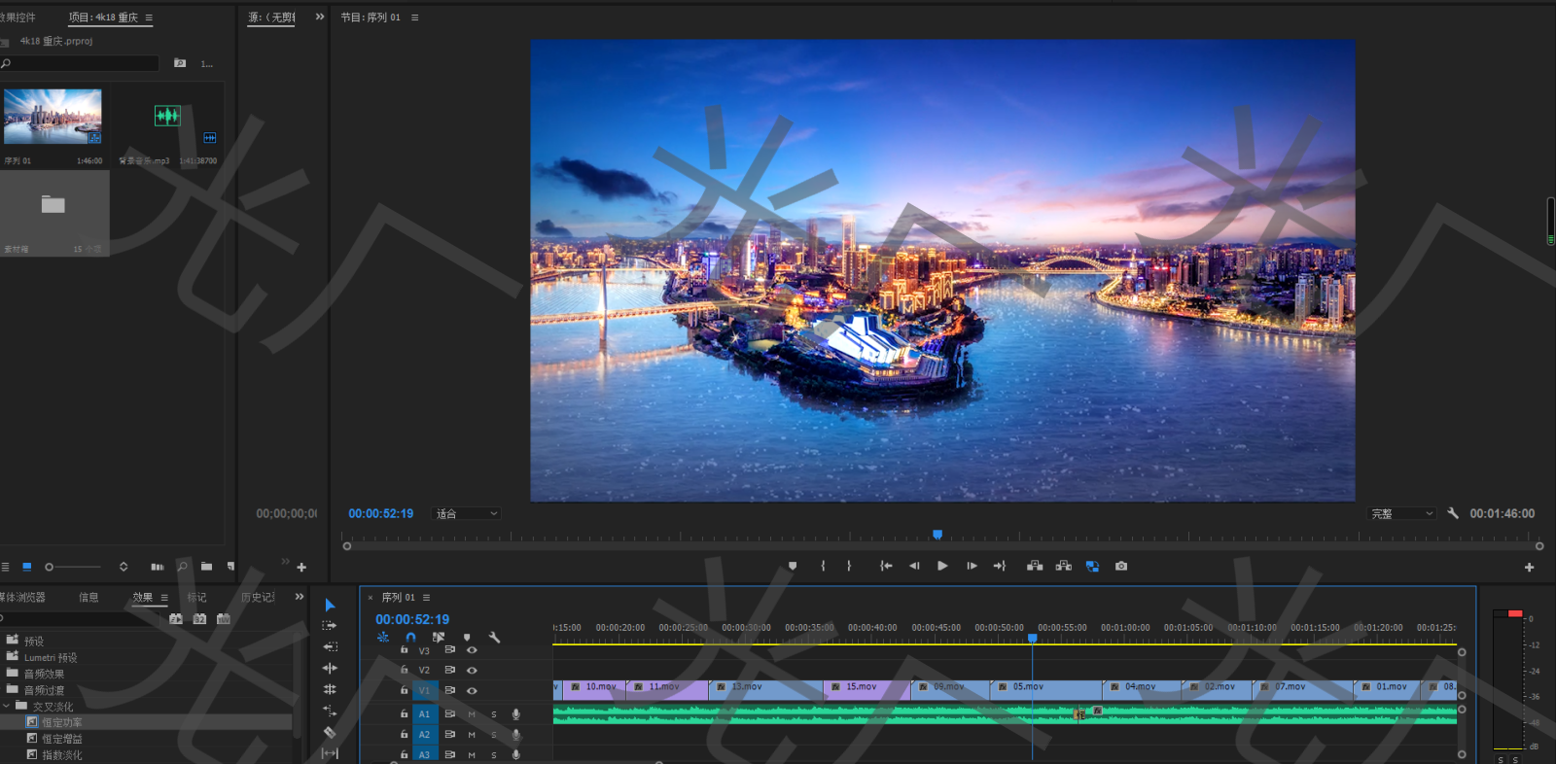This screenshot has height=764, width=1556.
Task: Show hidden panel tabs chevron beside 历史记录
Action: [x=300, y=597]
